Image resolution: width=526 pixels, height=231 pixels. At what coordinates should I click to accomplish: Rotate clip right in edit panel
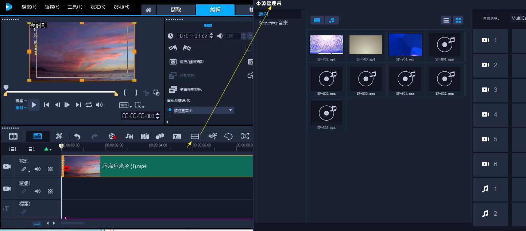187,48
